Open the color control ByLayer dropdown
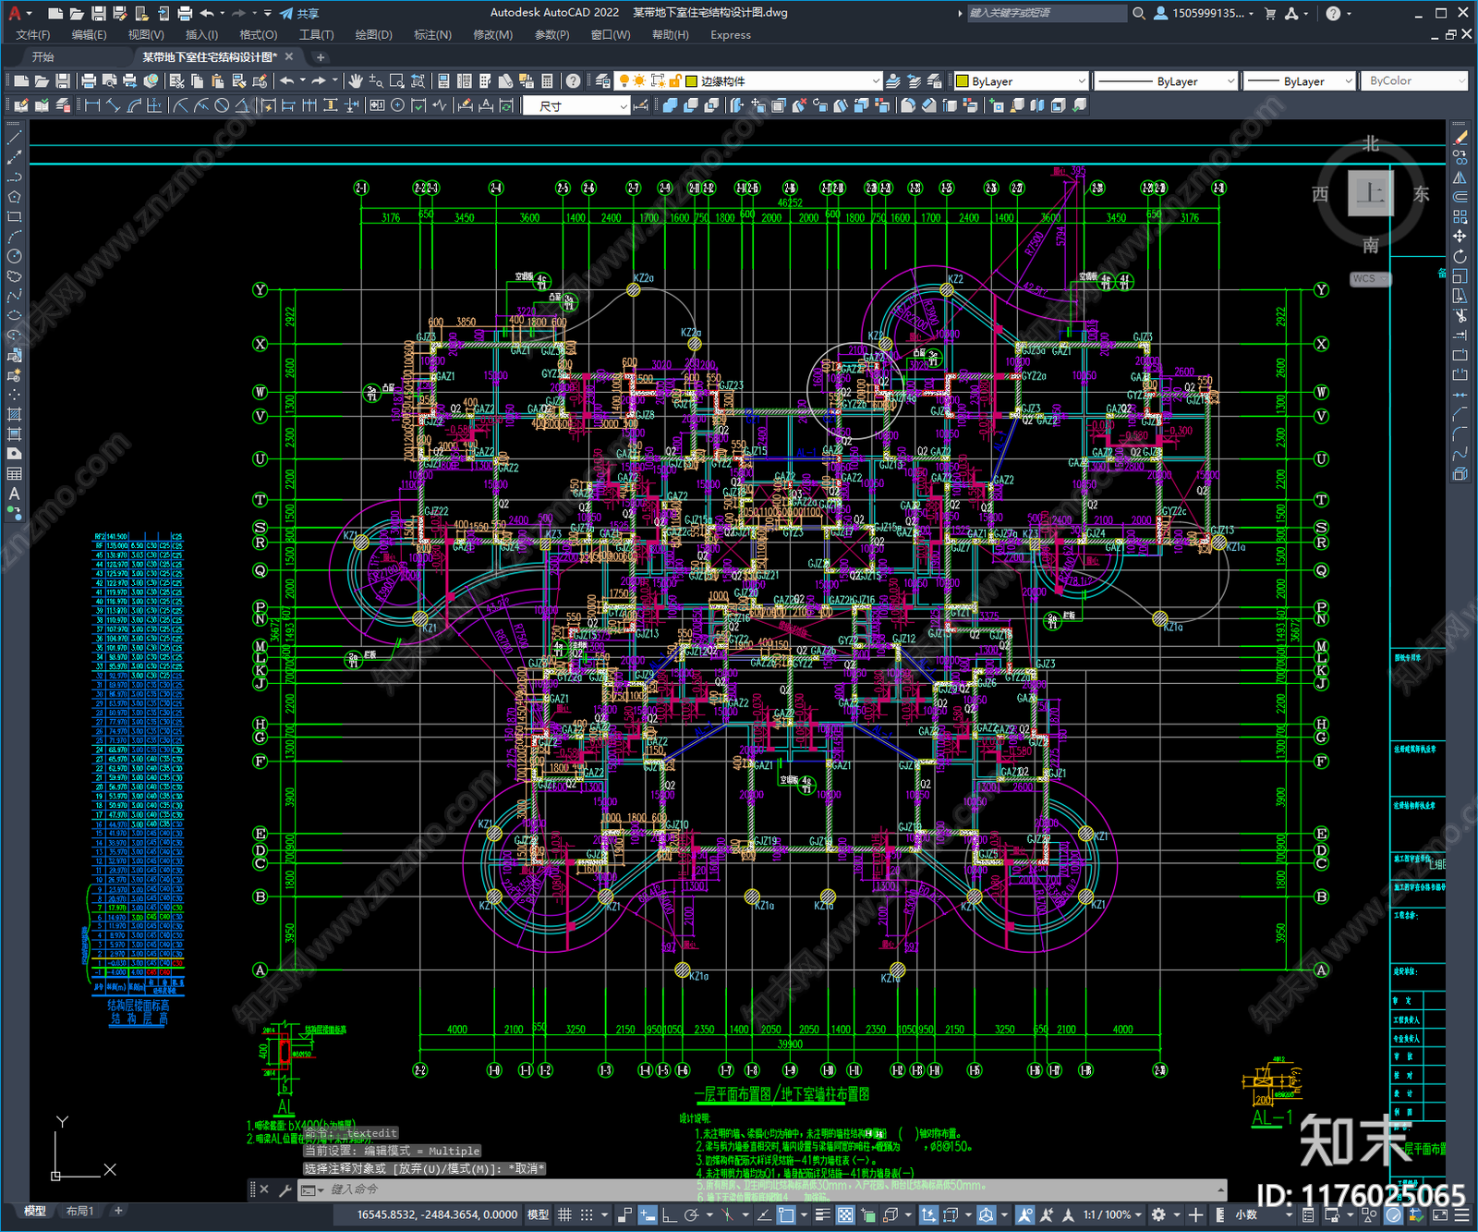 pos(1021,81)
